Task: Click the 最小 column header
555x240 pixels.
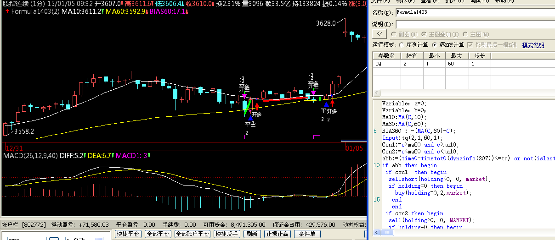Action: tap(434, 56)
